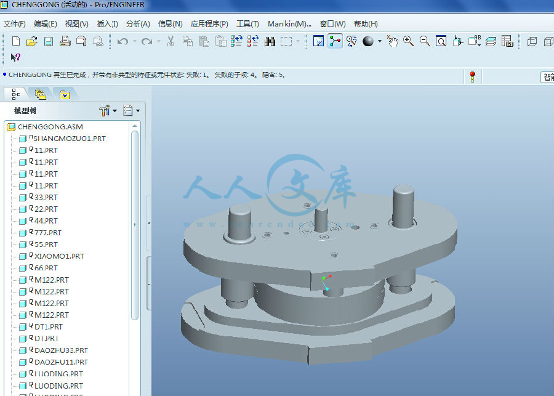
Task: Open the model tree Show list dropdown
Action: pos(131,111)
